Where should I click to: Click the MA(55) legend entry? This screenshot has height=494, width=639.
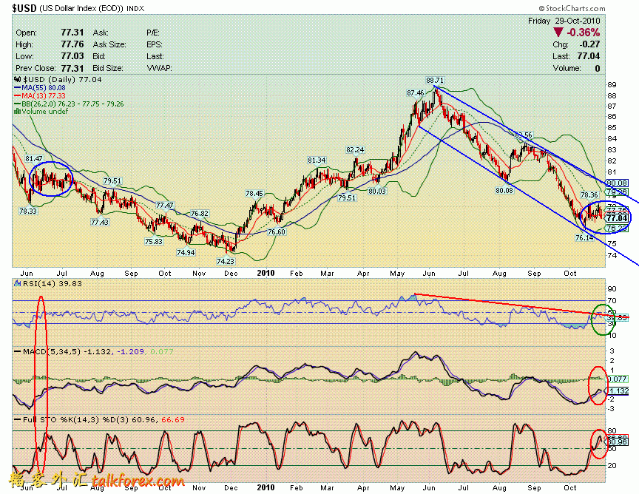tap(39, 87)
